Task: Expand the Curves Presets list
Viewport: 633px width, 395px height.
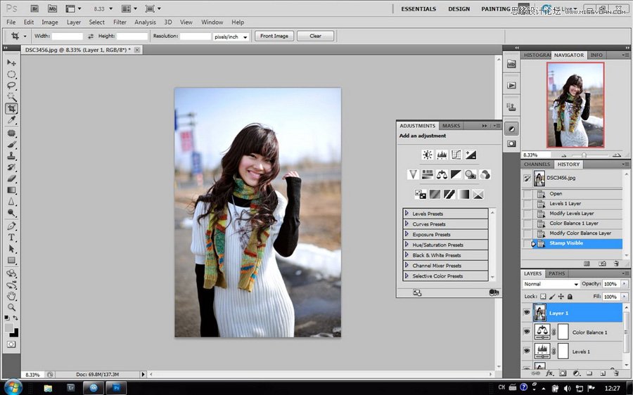Action: [407, 224]
